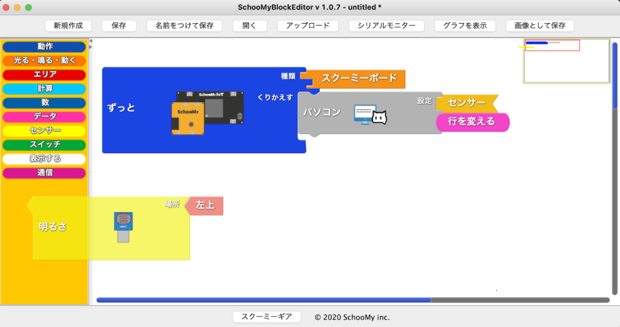Select the 動作 block category
Screen dimensions: 620x327
44,47
